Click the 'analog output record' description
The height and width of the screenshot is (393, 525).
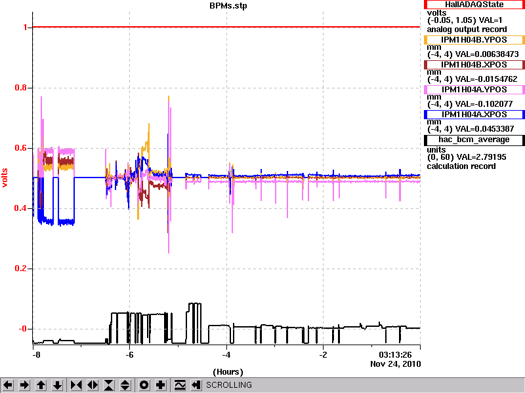[467, 29]
